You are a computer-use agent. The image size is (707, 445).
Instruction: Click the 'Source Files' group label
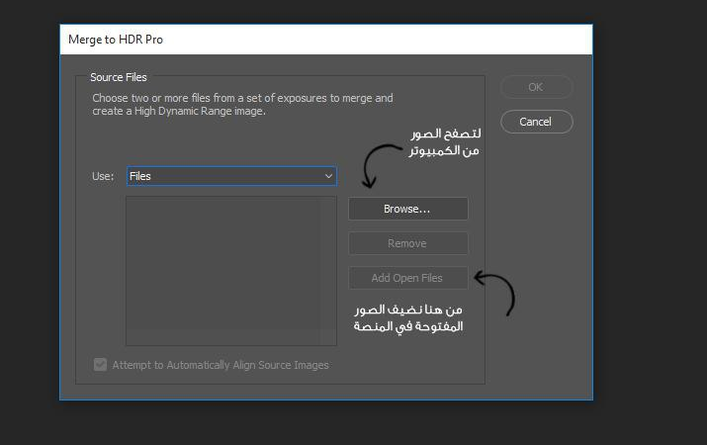point(119,77)
